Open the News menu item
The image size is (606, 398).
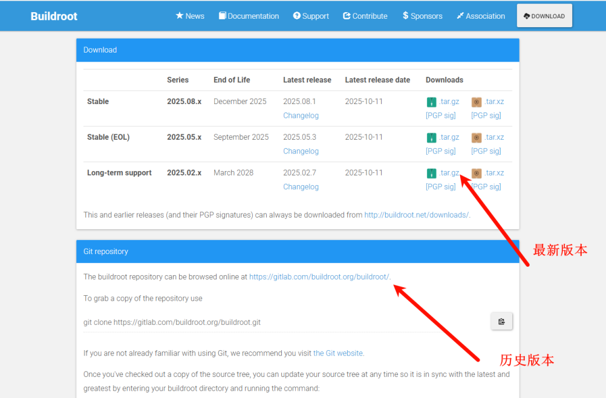coord(190,16)
